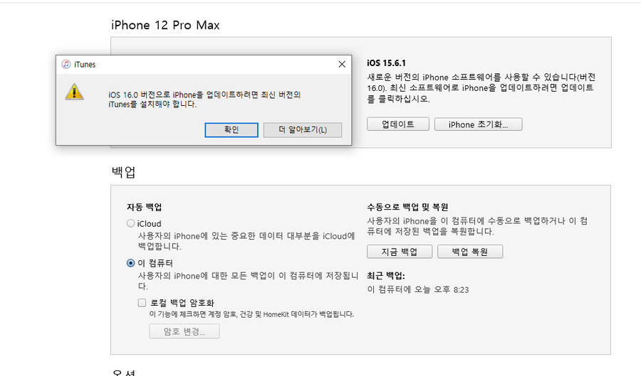Click the 백업 section heading

click(123, 172)
